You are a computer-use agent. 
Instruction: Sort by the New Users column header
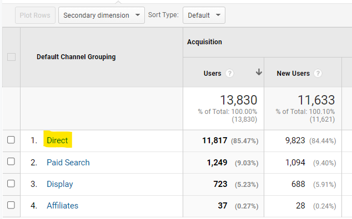click(293, 74)
